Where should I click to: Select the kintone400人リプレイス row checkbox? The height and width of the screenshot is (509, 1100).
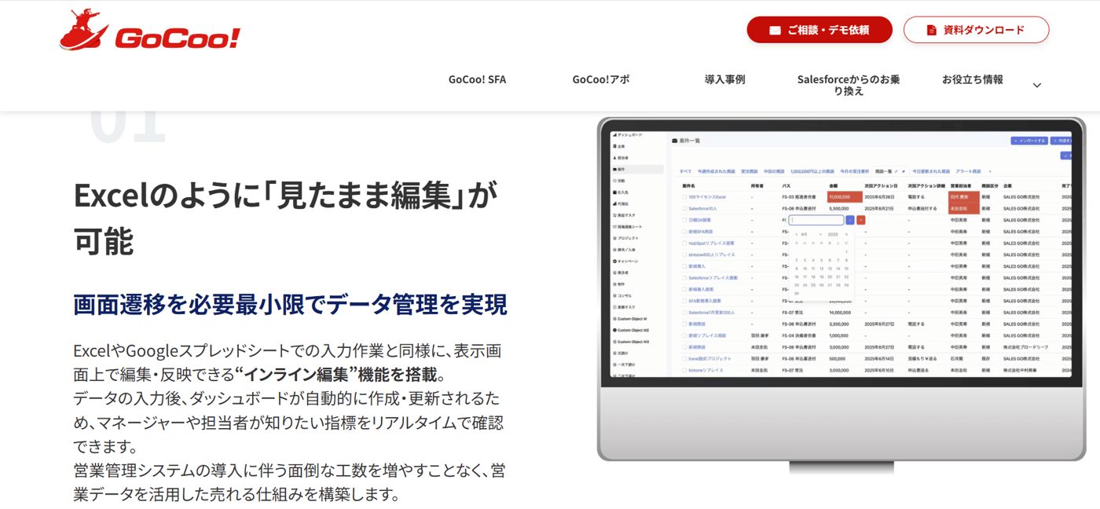point(684,255)
